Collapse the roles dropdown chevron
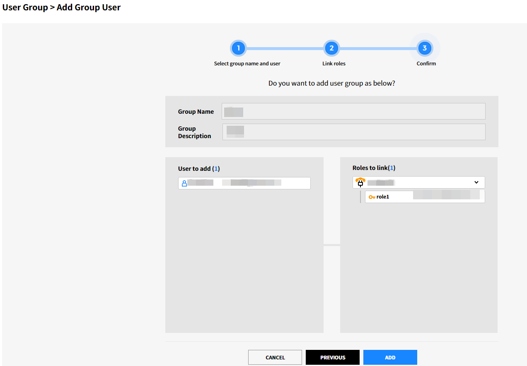527x366 pixels. (476, 182)
